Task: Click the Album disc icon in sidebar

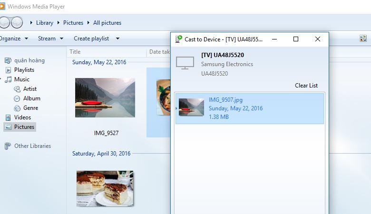Action: [x=17, y=98]
